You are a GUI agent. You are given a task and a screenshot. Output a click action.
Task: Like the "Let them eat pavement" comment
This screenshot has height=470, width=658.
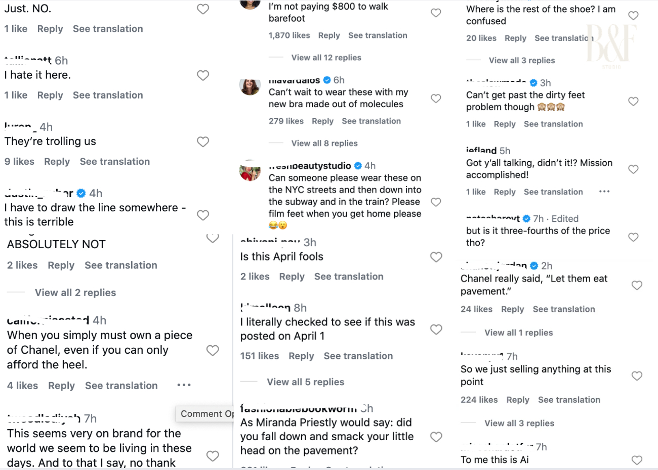[637, 286]
